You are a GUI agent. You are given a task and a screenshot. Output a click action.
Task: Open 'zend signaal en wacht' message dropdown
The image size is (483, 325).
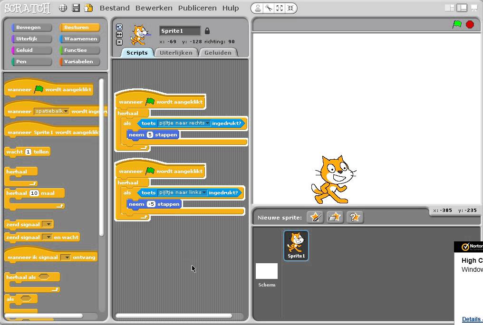click(x=48, y=237)
